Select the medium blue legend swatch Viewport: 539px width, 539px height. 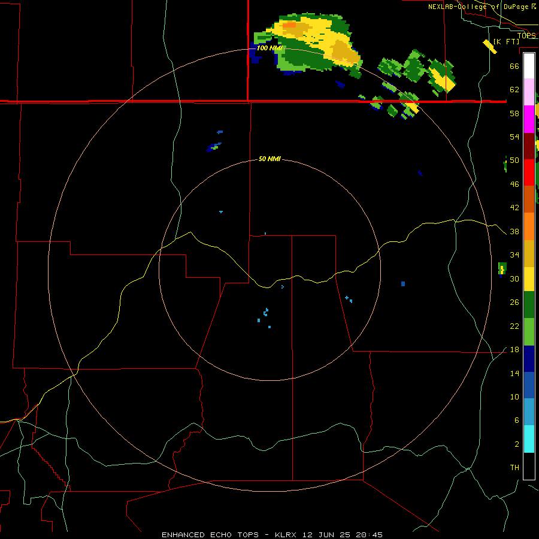coord(529,385)
